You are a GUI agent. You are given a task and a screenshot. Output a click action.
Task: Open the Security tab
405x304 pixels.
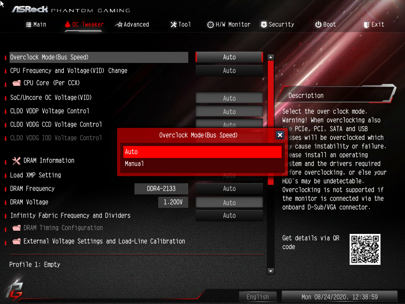pos(277,25)
